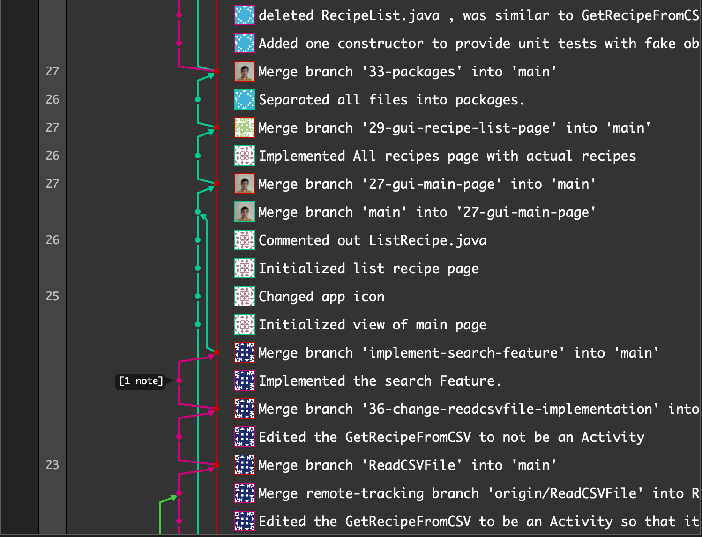The image size is (702, 537).
Task: Open the '[1 note]' tag on the graph
Action: (141, 381)
